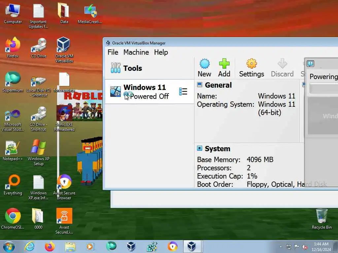Show hidden system tray icons arrow
The image size is (338, 253).
(281, 247)
